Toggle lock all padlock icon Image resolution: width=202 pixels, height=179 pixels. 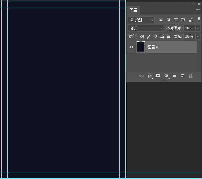[x=169, y=36]
